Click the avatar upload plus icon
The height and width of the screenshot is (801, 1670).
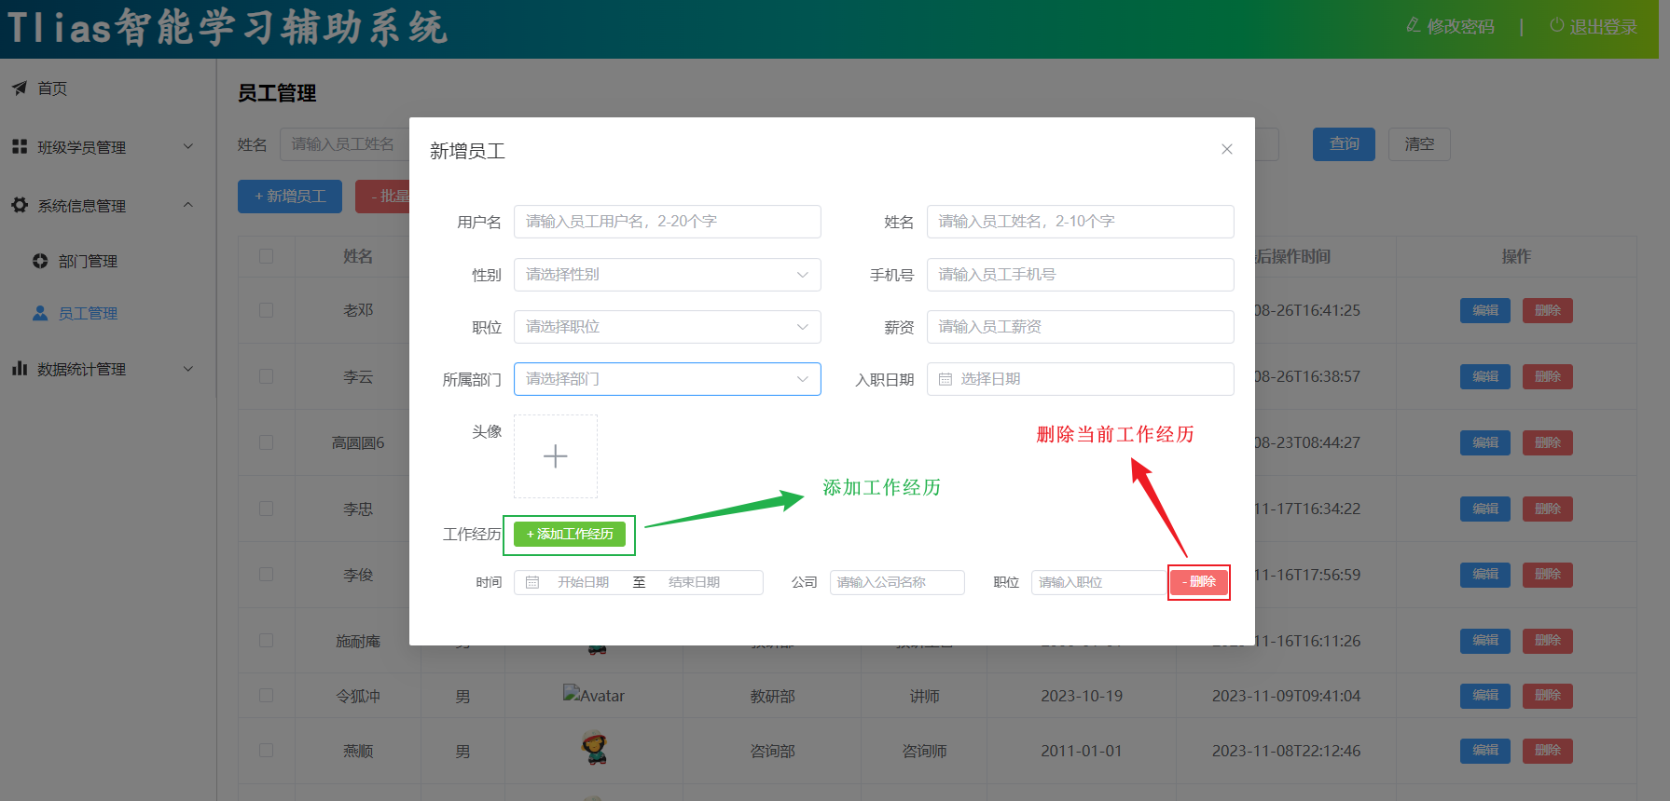pos(556,456)
